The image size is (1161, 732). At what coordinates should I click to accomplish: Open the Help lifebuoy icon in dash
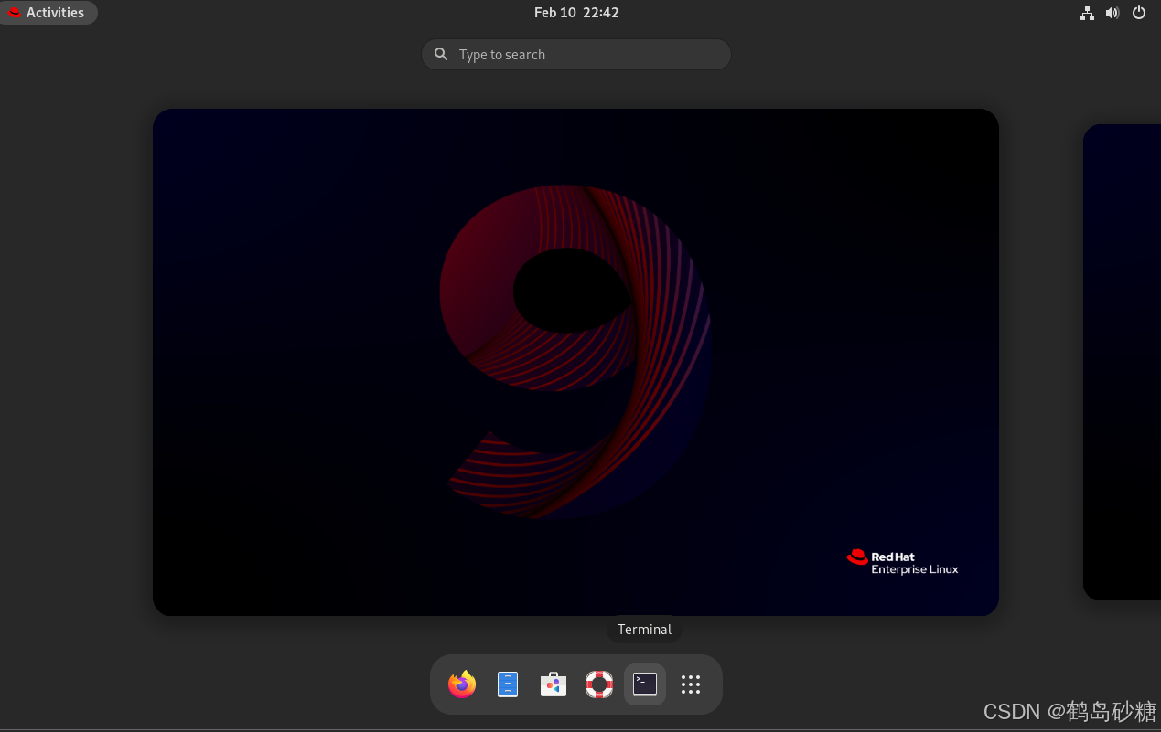pos(599,684)
